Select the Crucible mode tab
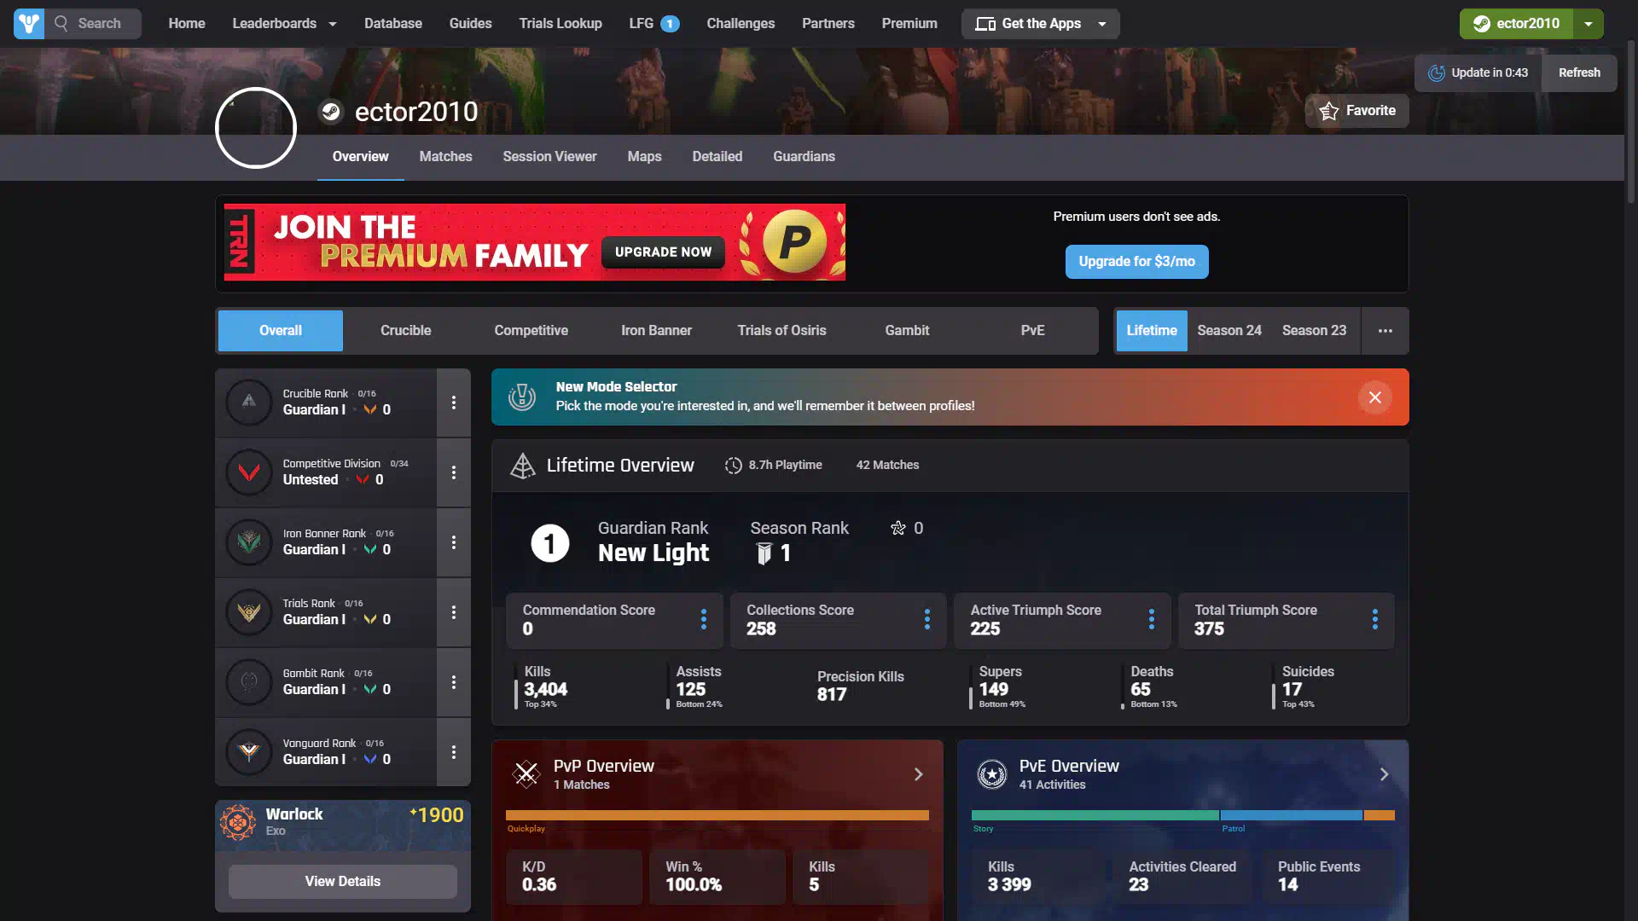1638x921 pixels. [x=406, y=331]
